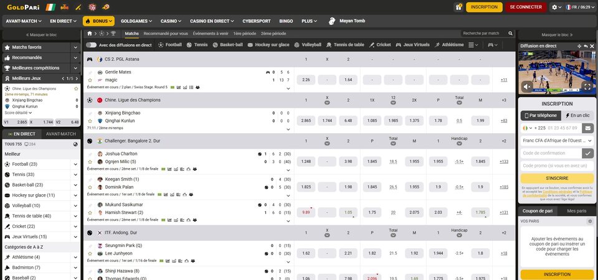The image size is (598, 280).
Task: Switch to the Mes paris tab
Action: (576, 211)
